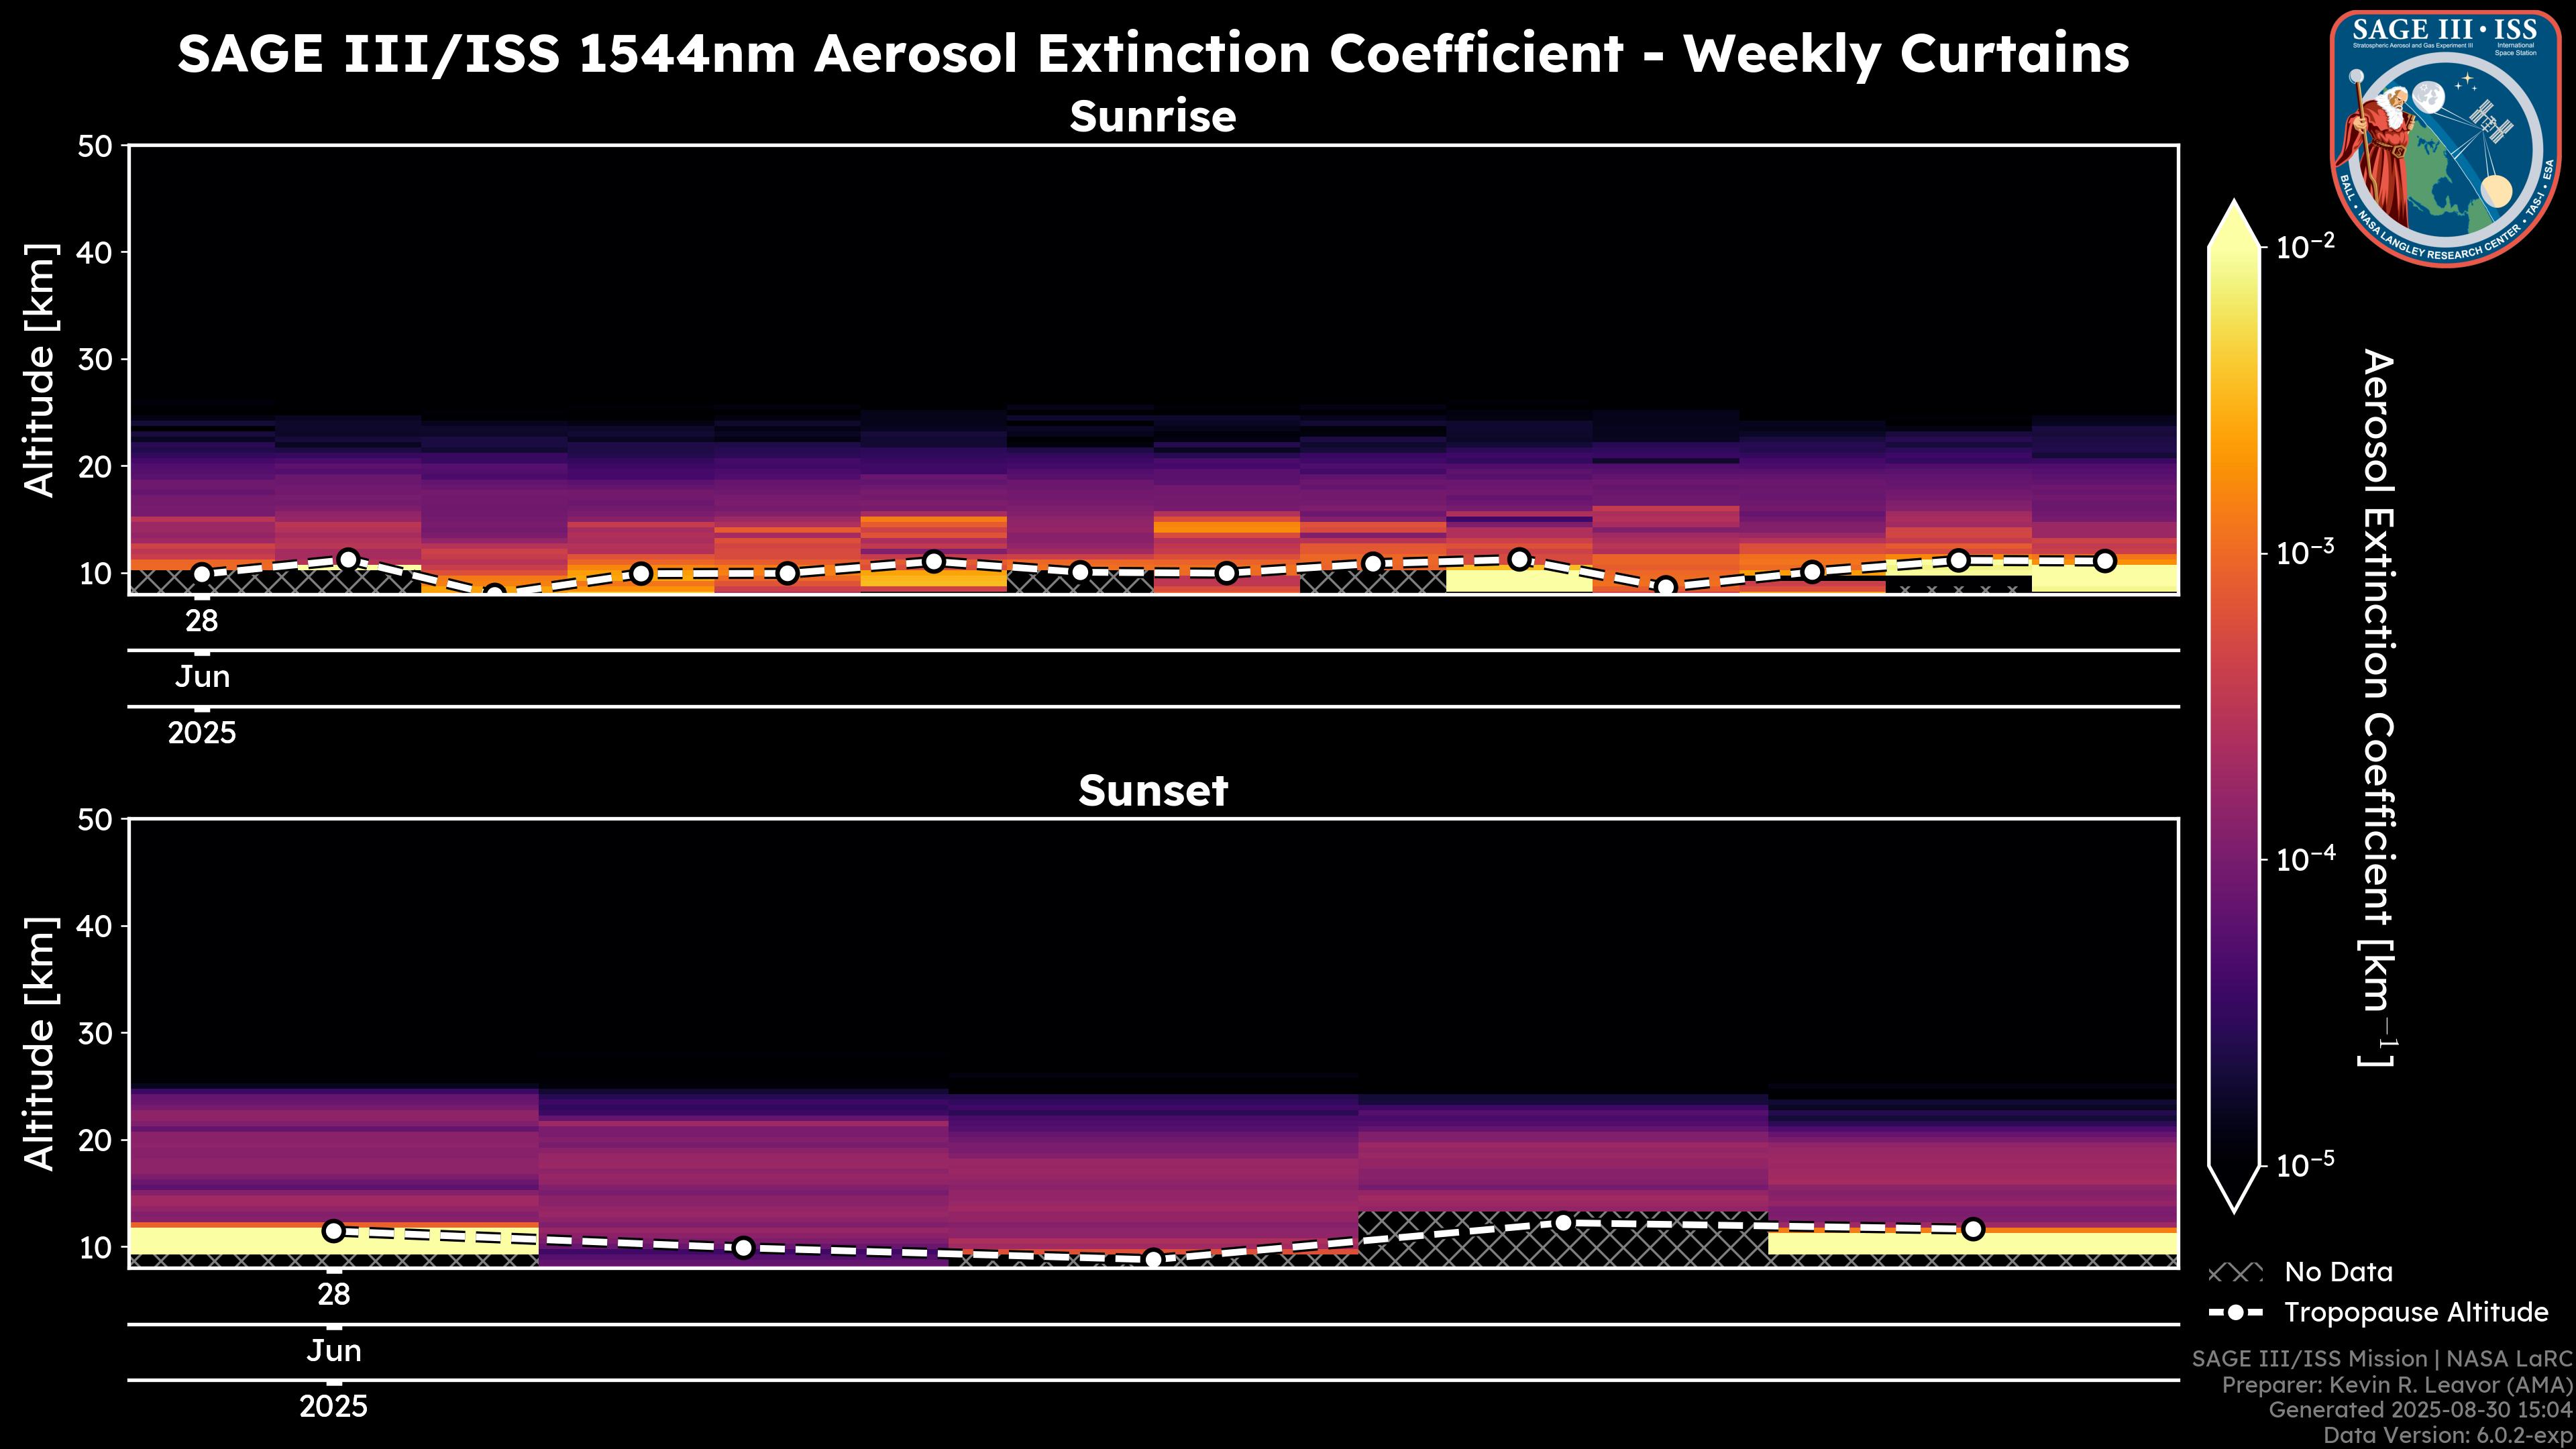The height and width of the screenshot is (1449, 2576).
Task: Click the Sunset panel title
Action: tap(1152, 791)
